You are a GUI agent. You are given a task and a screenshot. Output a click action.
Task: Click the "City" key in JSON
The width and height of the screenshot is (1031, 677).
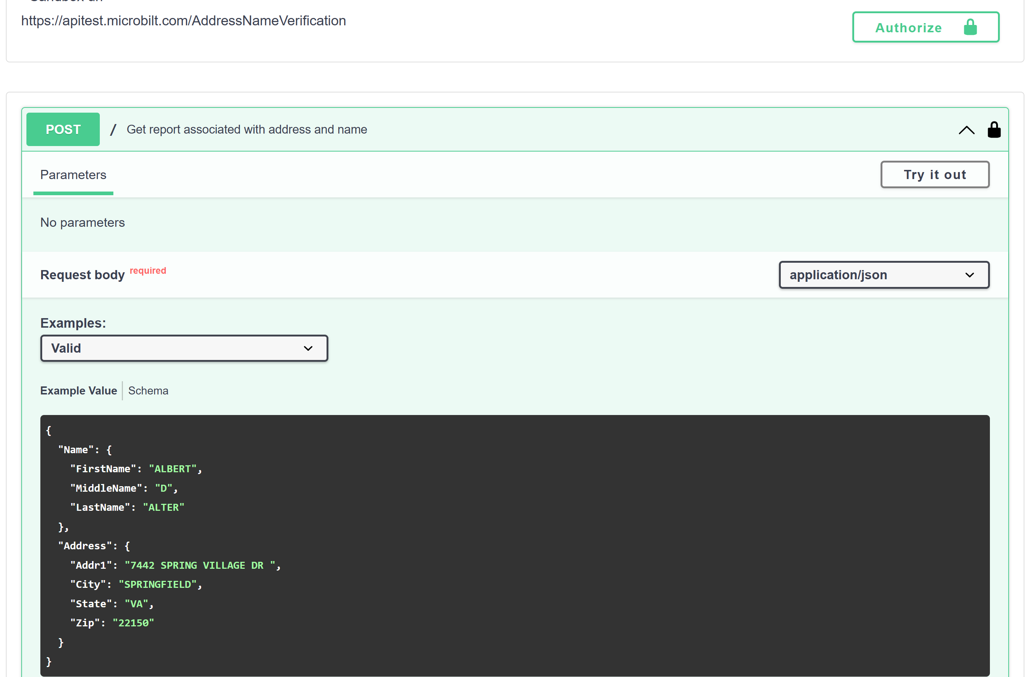88,585
